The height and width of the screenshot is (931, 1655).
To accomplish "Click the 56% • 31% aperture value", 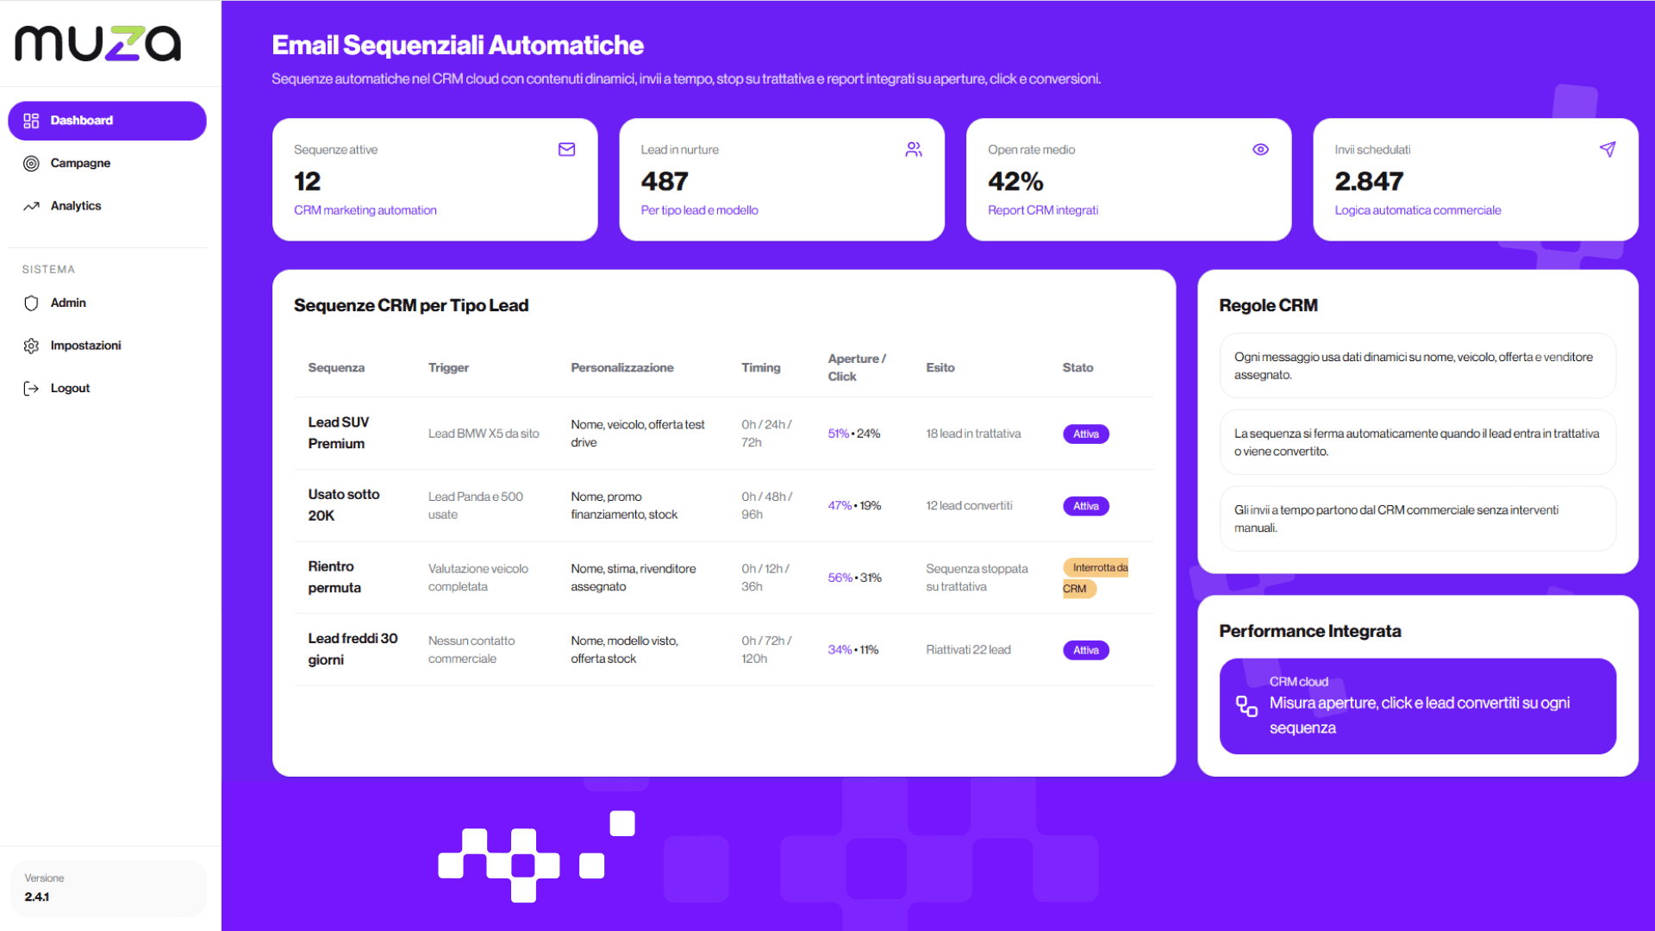I will coord(854,578).
